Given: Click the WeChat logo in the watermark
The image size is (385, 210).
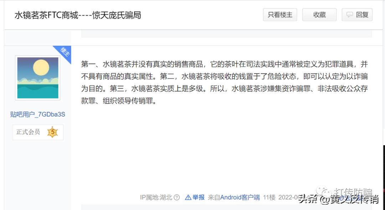Looking at the screenshot, I should point(323,192).
